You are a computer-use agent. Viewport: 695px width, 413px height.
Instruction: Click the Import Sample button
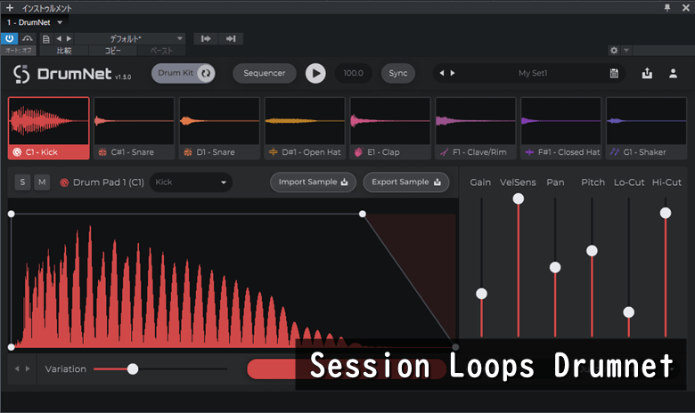[313, 182]
